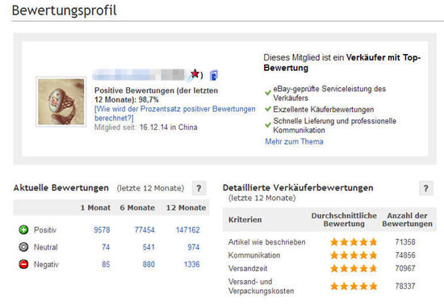Image resolution: width=444 pixels, height=306 pixels.
Task: Open 147162 positive ratings for 12 Monate
Action: tap(188, 230)
